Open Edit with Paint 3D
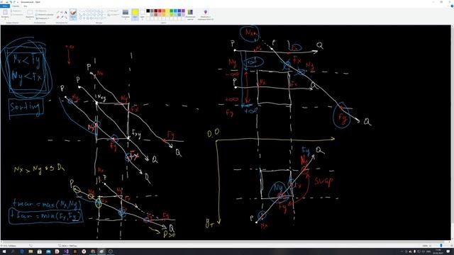Screen dimensions: 454x255 point(206,14)
